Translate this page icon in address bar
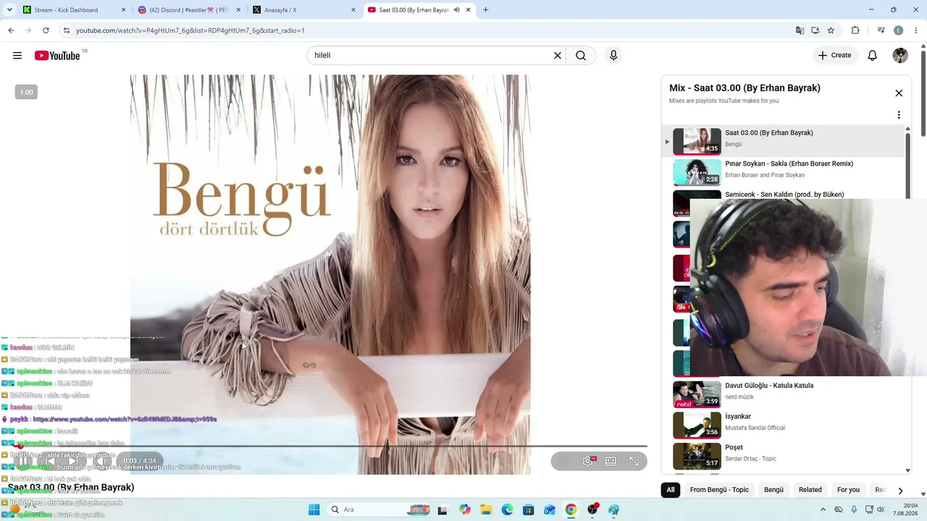 click(800, 30)
